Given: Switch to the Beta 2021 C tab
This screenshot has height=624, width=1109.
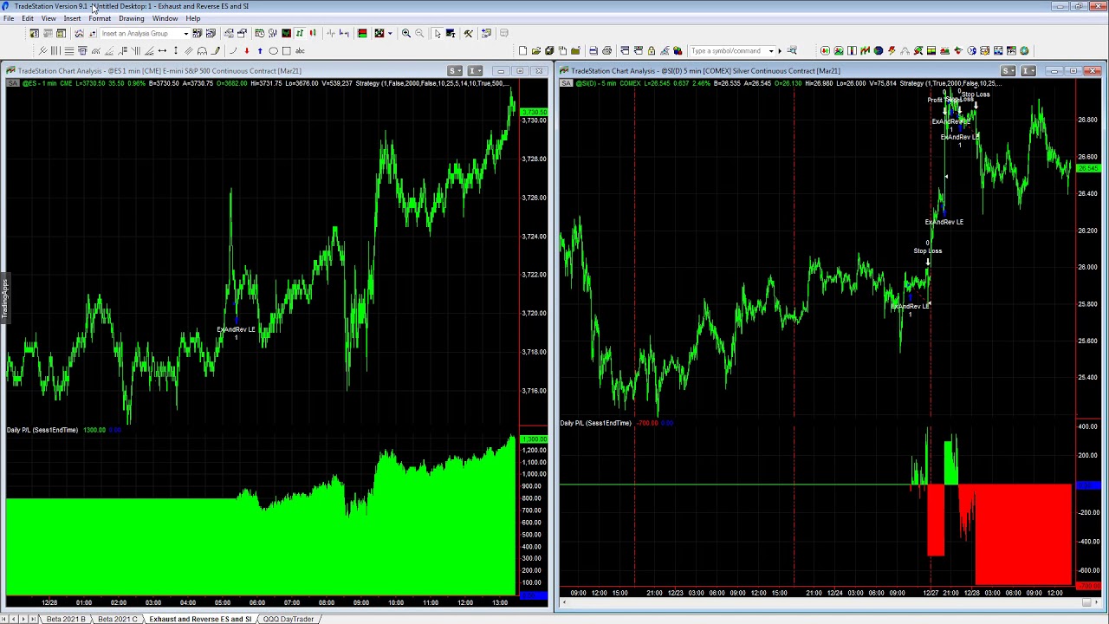Looking at the screenshot, I should (118, 619).
